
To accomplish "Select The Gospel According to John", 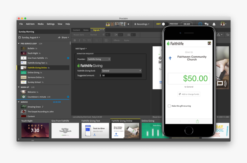I will (43, 112).
